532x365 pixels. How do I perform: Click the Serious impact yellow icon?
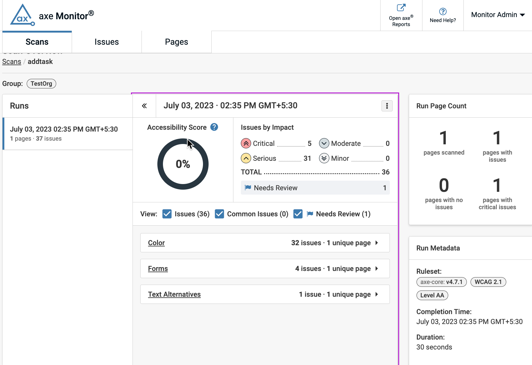point(246,158)
